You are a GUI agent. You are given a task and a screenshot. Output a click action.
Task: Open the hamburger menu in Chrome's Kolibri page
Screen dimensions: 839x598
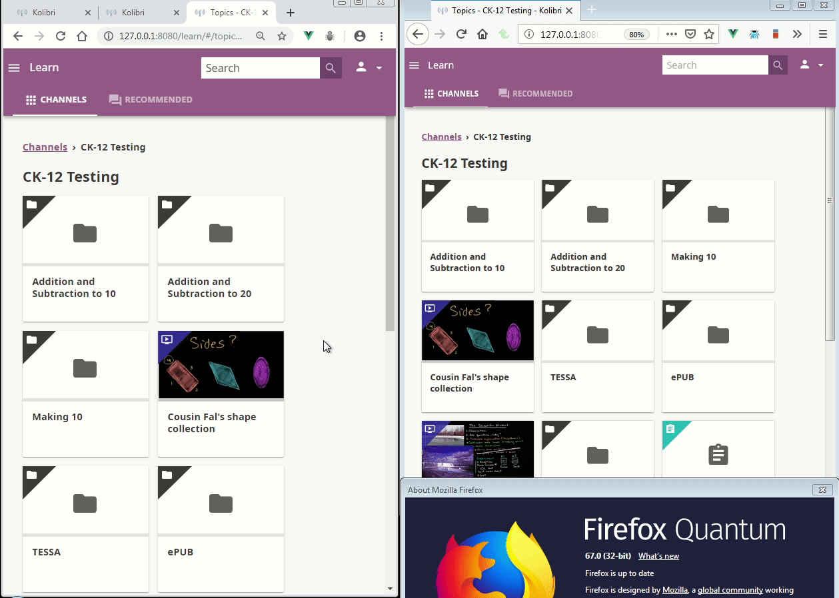pos(14,67)
